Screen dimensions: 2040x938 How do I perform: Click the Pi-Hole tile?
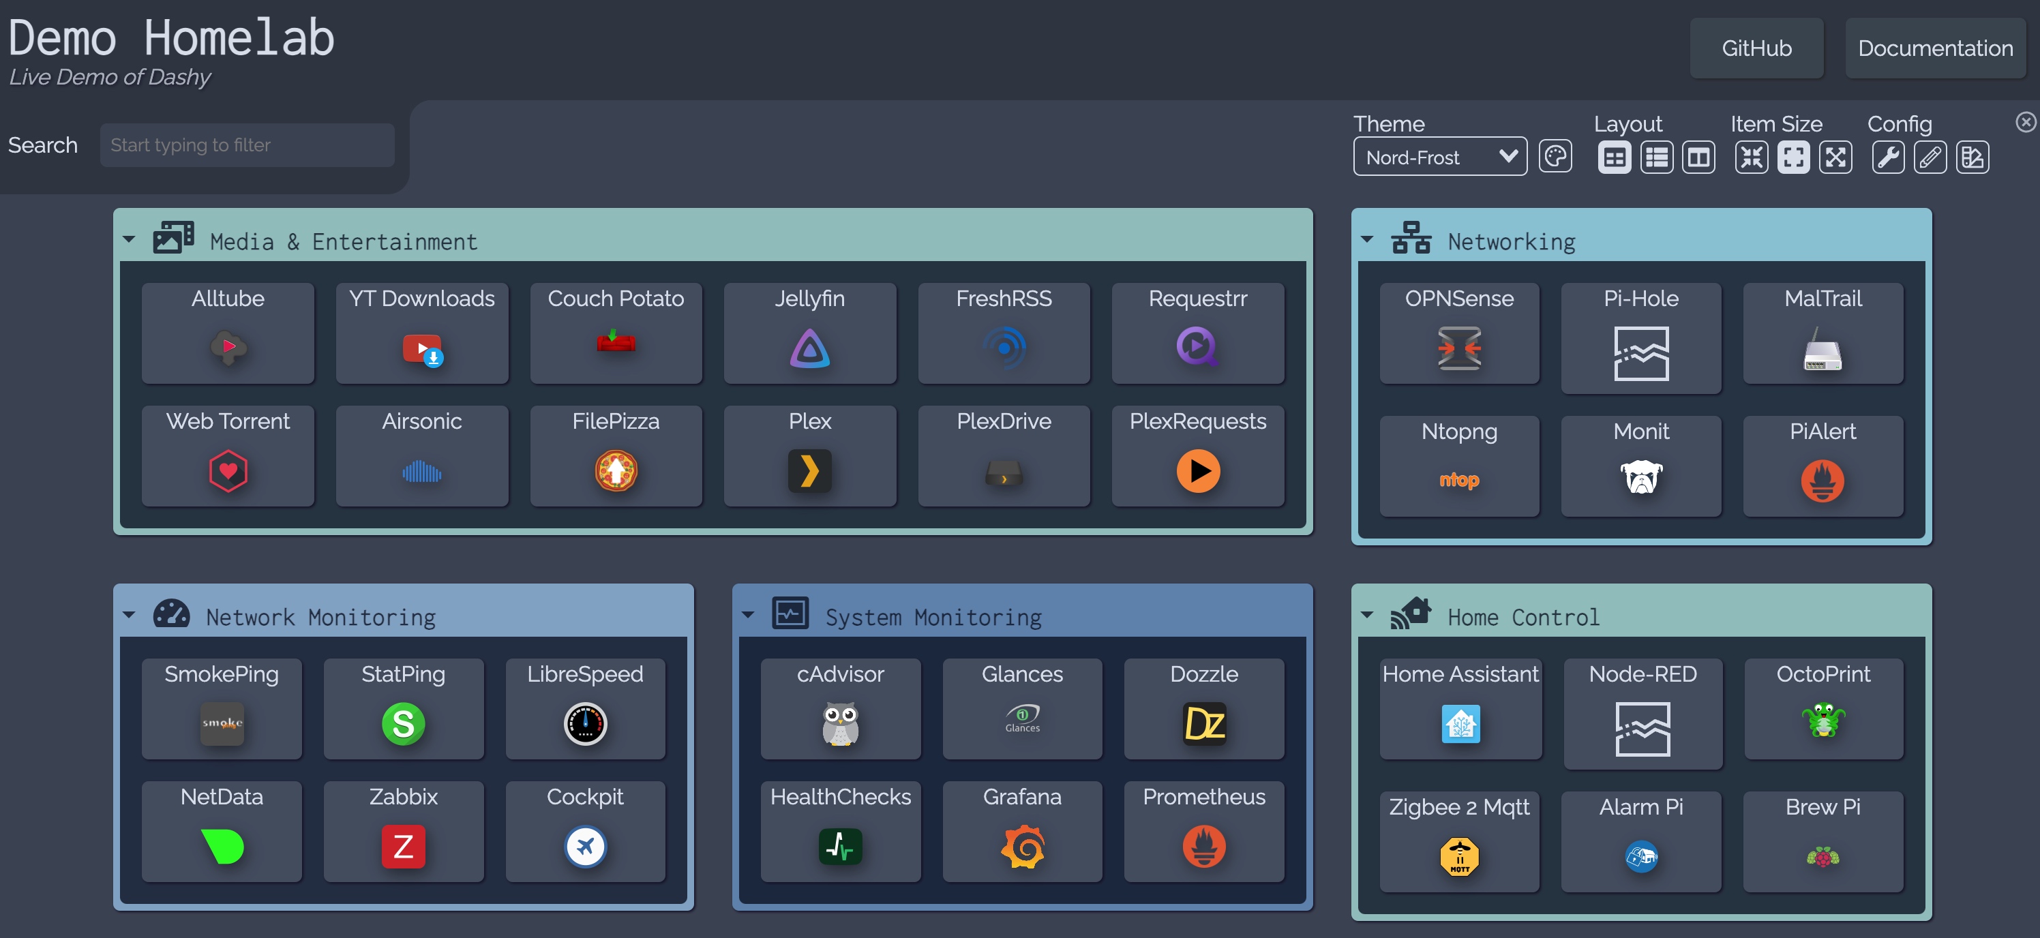(x=1640, y=337)
